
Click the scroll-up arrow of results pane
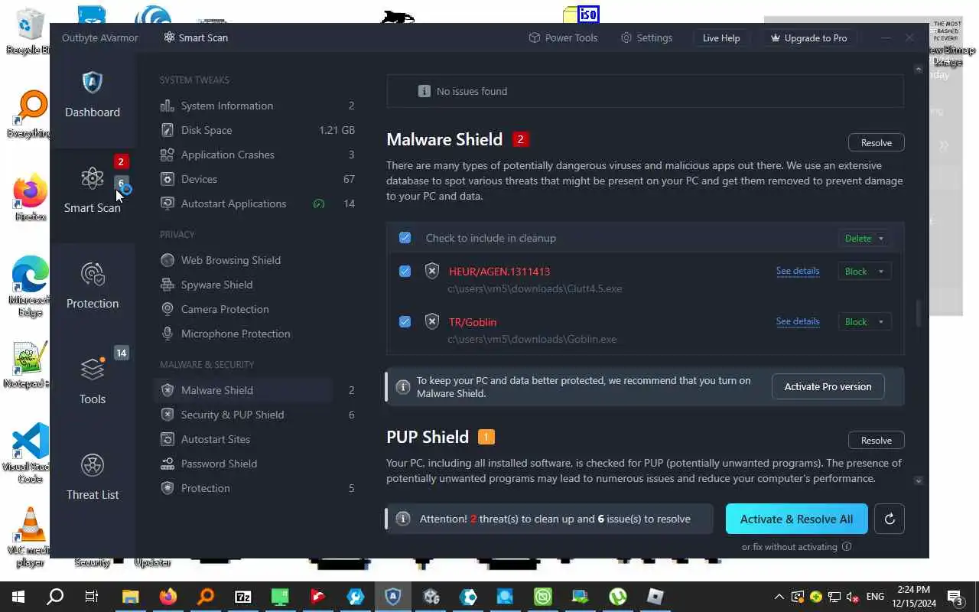[x=919, y=69]
